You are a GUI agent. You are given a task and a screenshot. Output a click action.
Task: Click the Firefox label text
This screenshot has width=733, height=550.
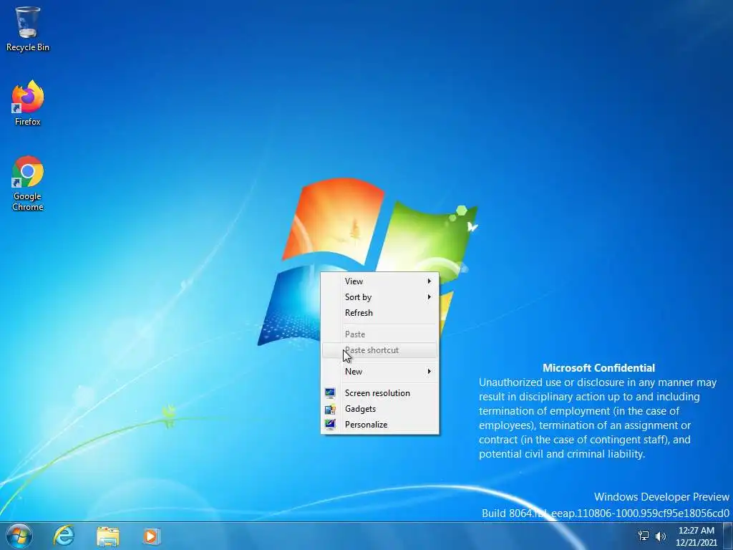point(28,122)
